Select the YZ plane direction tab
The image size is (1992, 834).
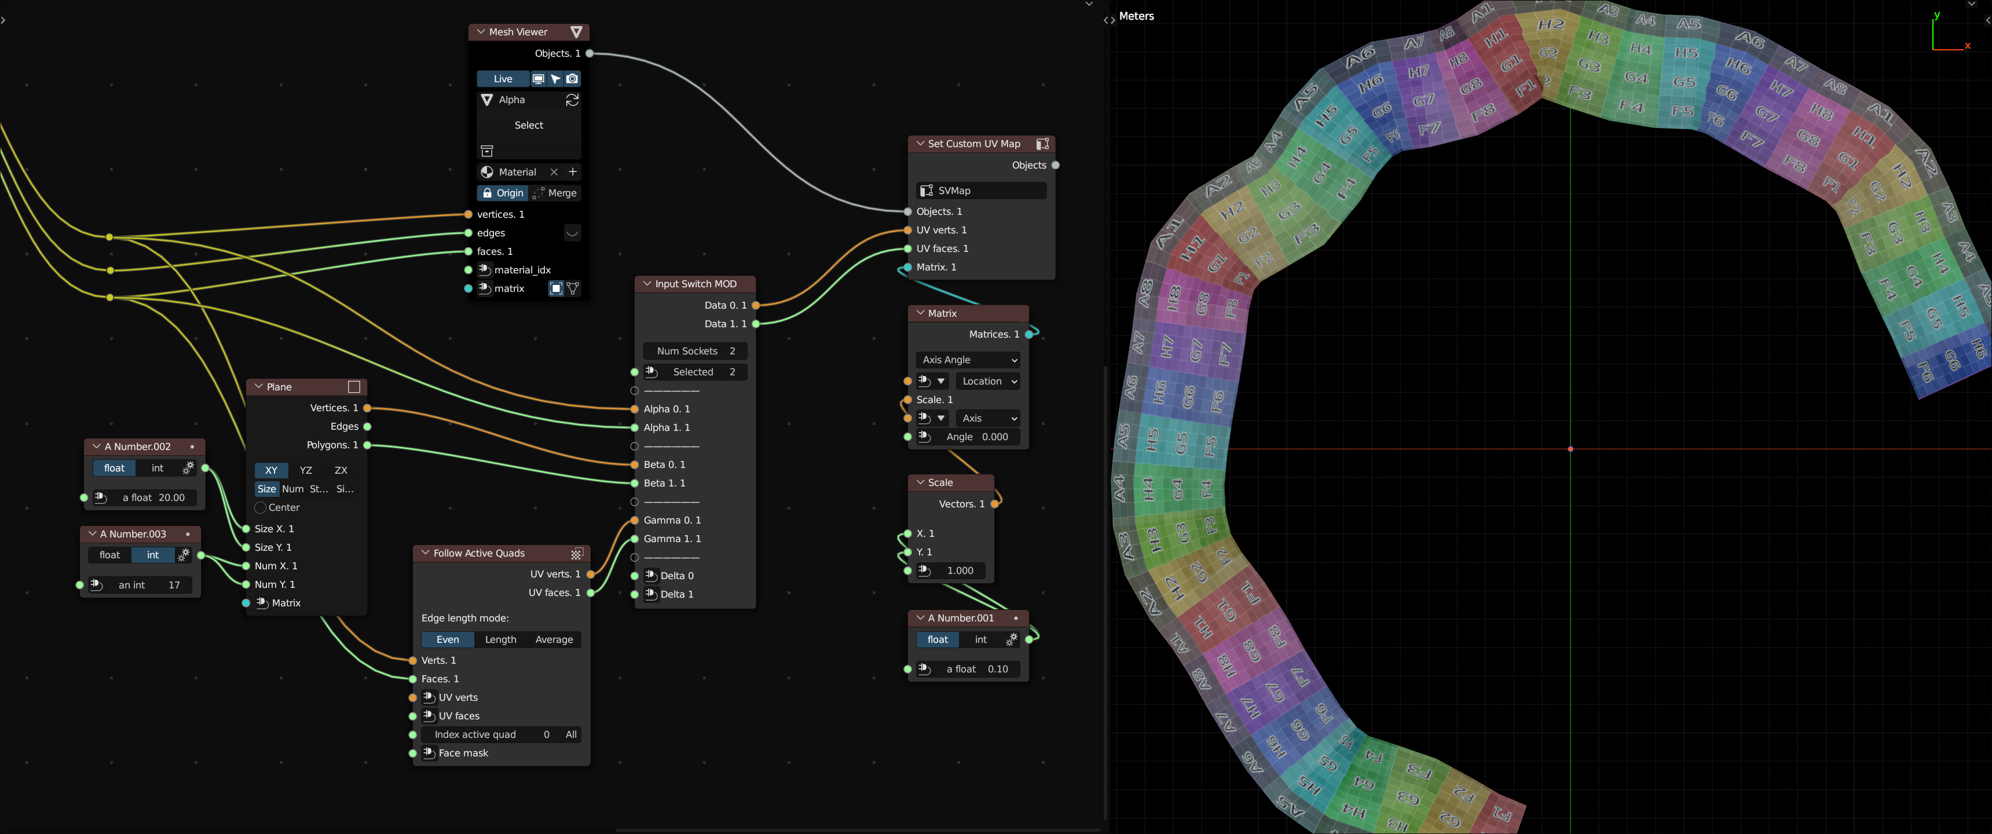[x=305, y=470]
